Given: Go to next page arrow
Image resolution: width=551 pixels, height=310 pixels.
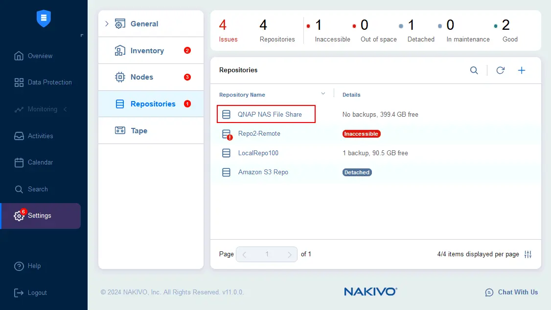Looking at the screenshot, I should 289,255.
